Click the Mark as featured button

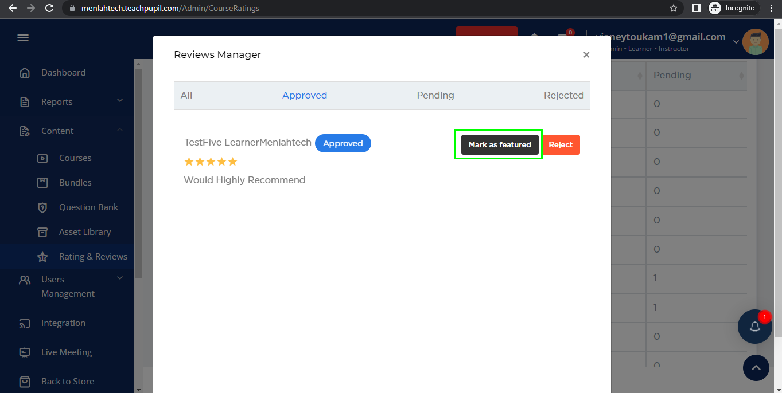pyautogui.click(x=500, y=144)
